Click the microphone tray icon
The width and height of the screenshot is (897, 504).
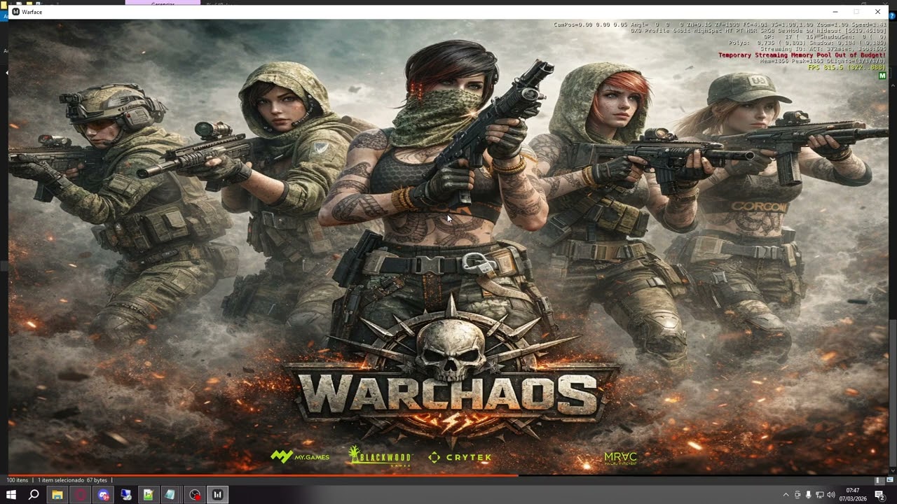coord(808,495)
